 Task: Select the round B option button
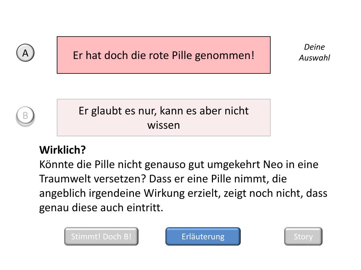pyautogui.click(x=25, y=116)
